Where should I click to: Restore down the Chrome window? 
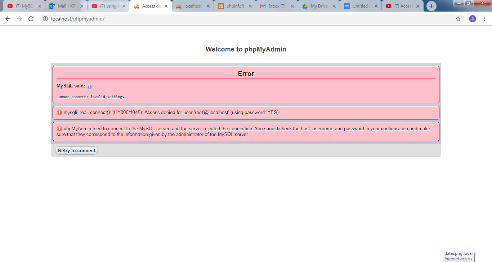[469, 3]
